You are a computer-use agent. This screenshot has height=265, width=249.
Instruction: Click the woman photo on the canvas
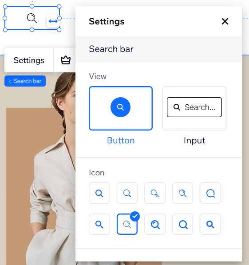point(40,169)
